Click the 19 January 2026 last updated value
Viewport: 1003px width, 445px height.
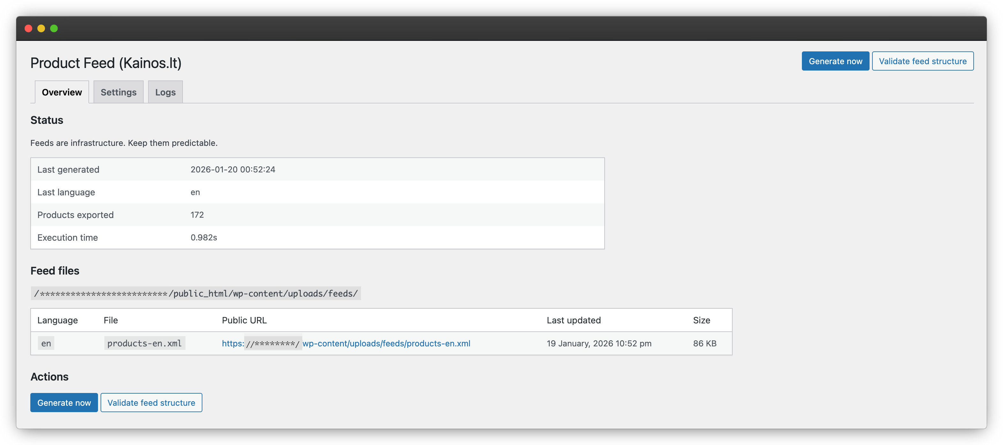599,343
